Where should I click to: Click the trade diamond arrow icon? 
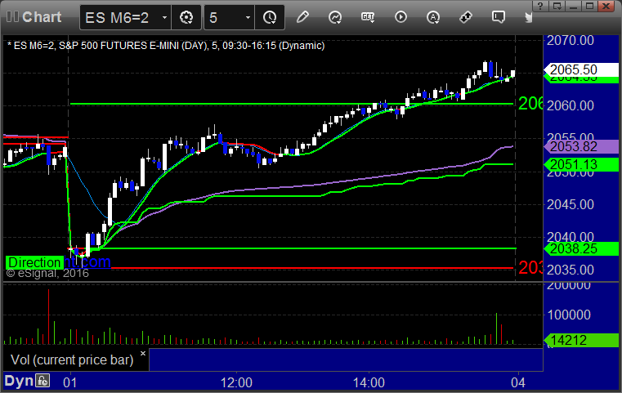pyautogui.click(x=466, y=17)
